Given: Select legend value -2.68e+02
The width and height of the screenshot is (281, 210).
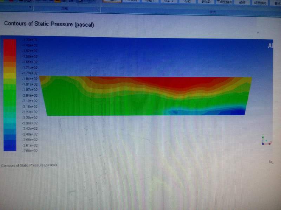Looking at the screenshot, I should [x=30, y=151].
